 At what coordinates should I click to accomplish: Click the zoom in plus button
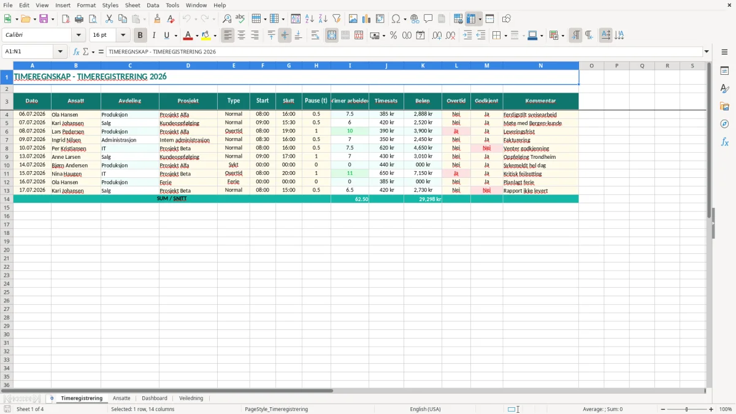coord(711,409)
